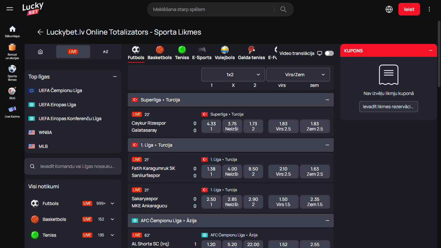Screen dimensions: 441x248
Task: Select Zem 2.5 odds 1.63 Fatih Karagumruk
Action: tap(315, 171)
